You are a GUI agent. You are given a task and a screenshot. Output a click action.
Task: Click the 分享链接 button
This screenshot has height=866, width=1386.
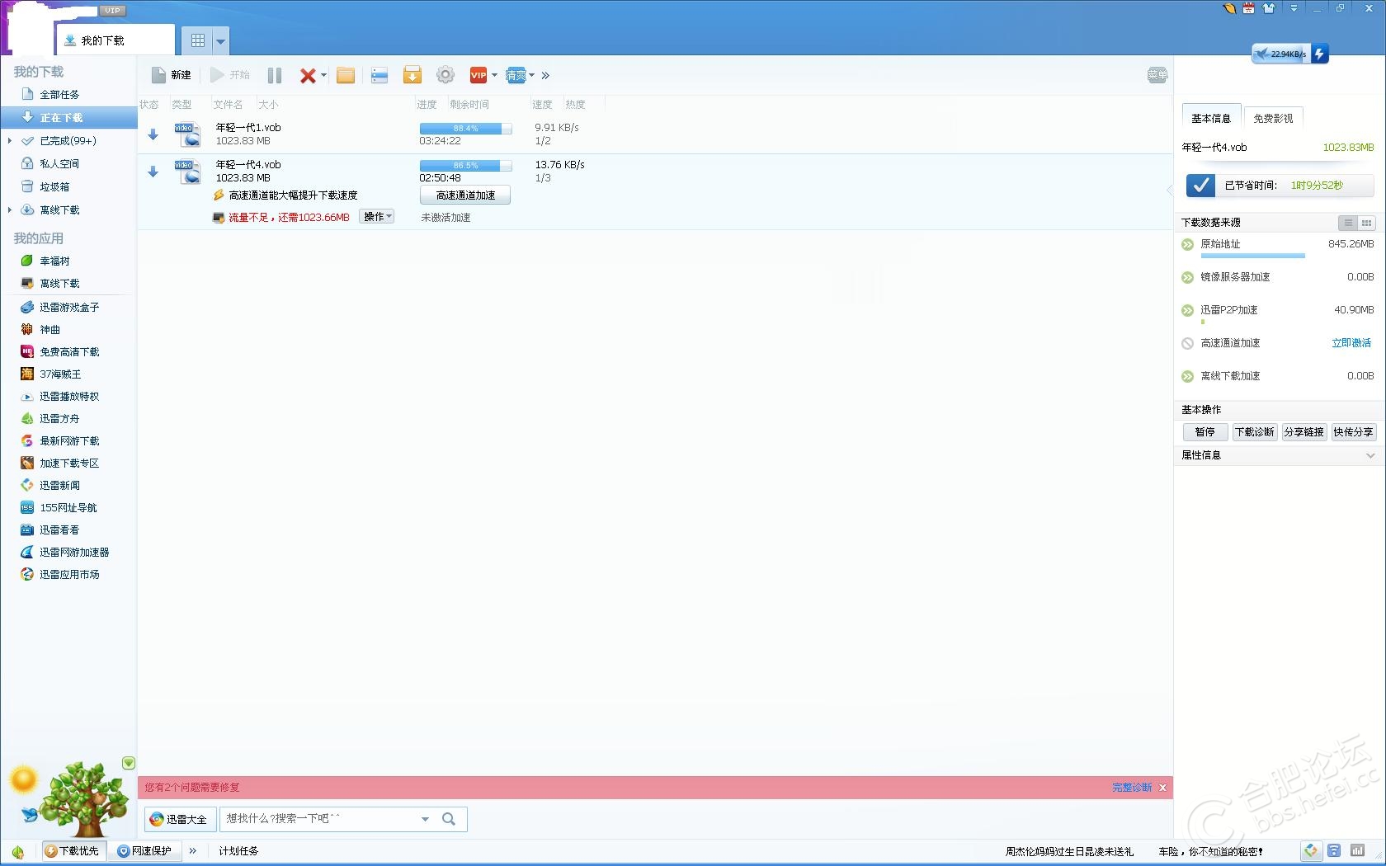coord(1304,431)
